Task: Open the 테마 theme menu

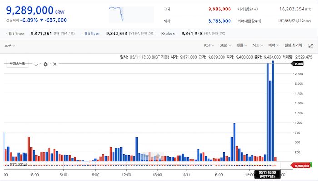Action: click(274, 45)
